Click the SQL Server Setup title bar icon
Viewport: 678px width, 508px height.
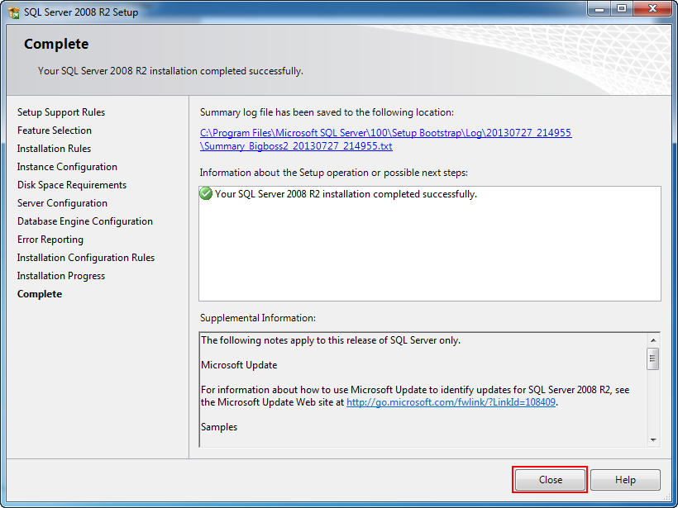14,12
